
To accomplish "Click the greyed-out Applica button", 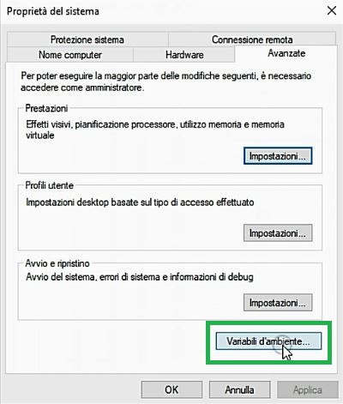I will point(308,389).
